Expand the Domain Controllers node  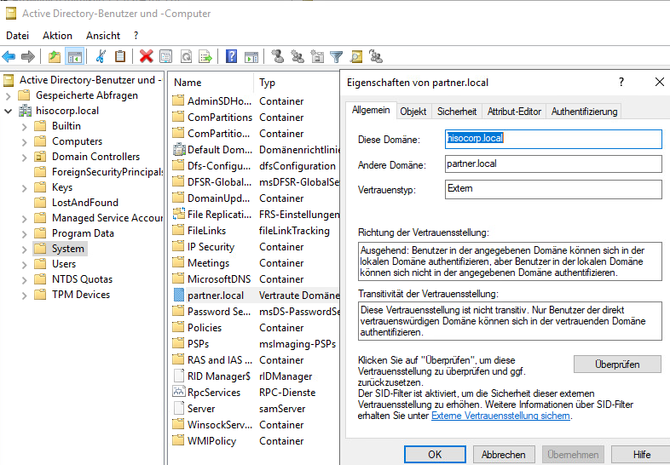(24, 158)
